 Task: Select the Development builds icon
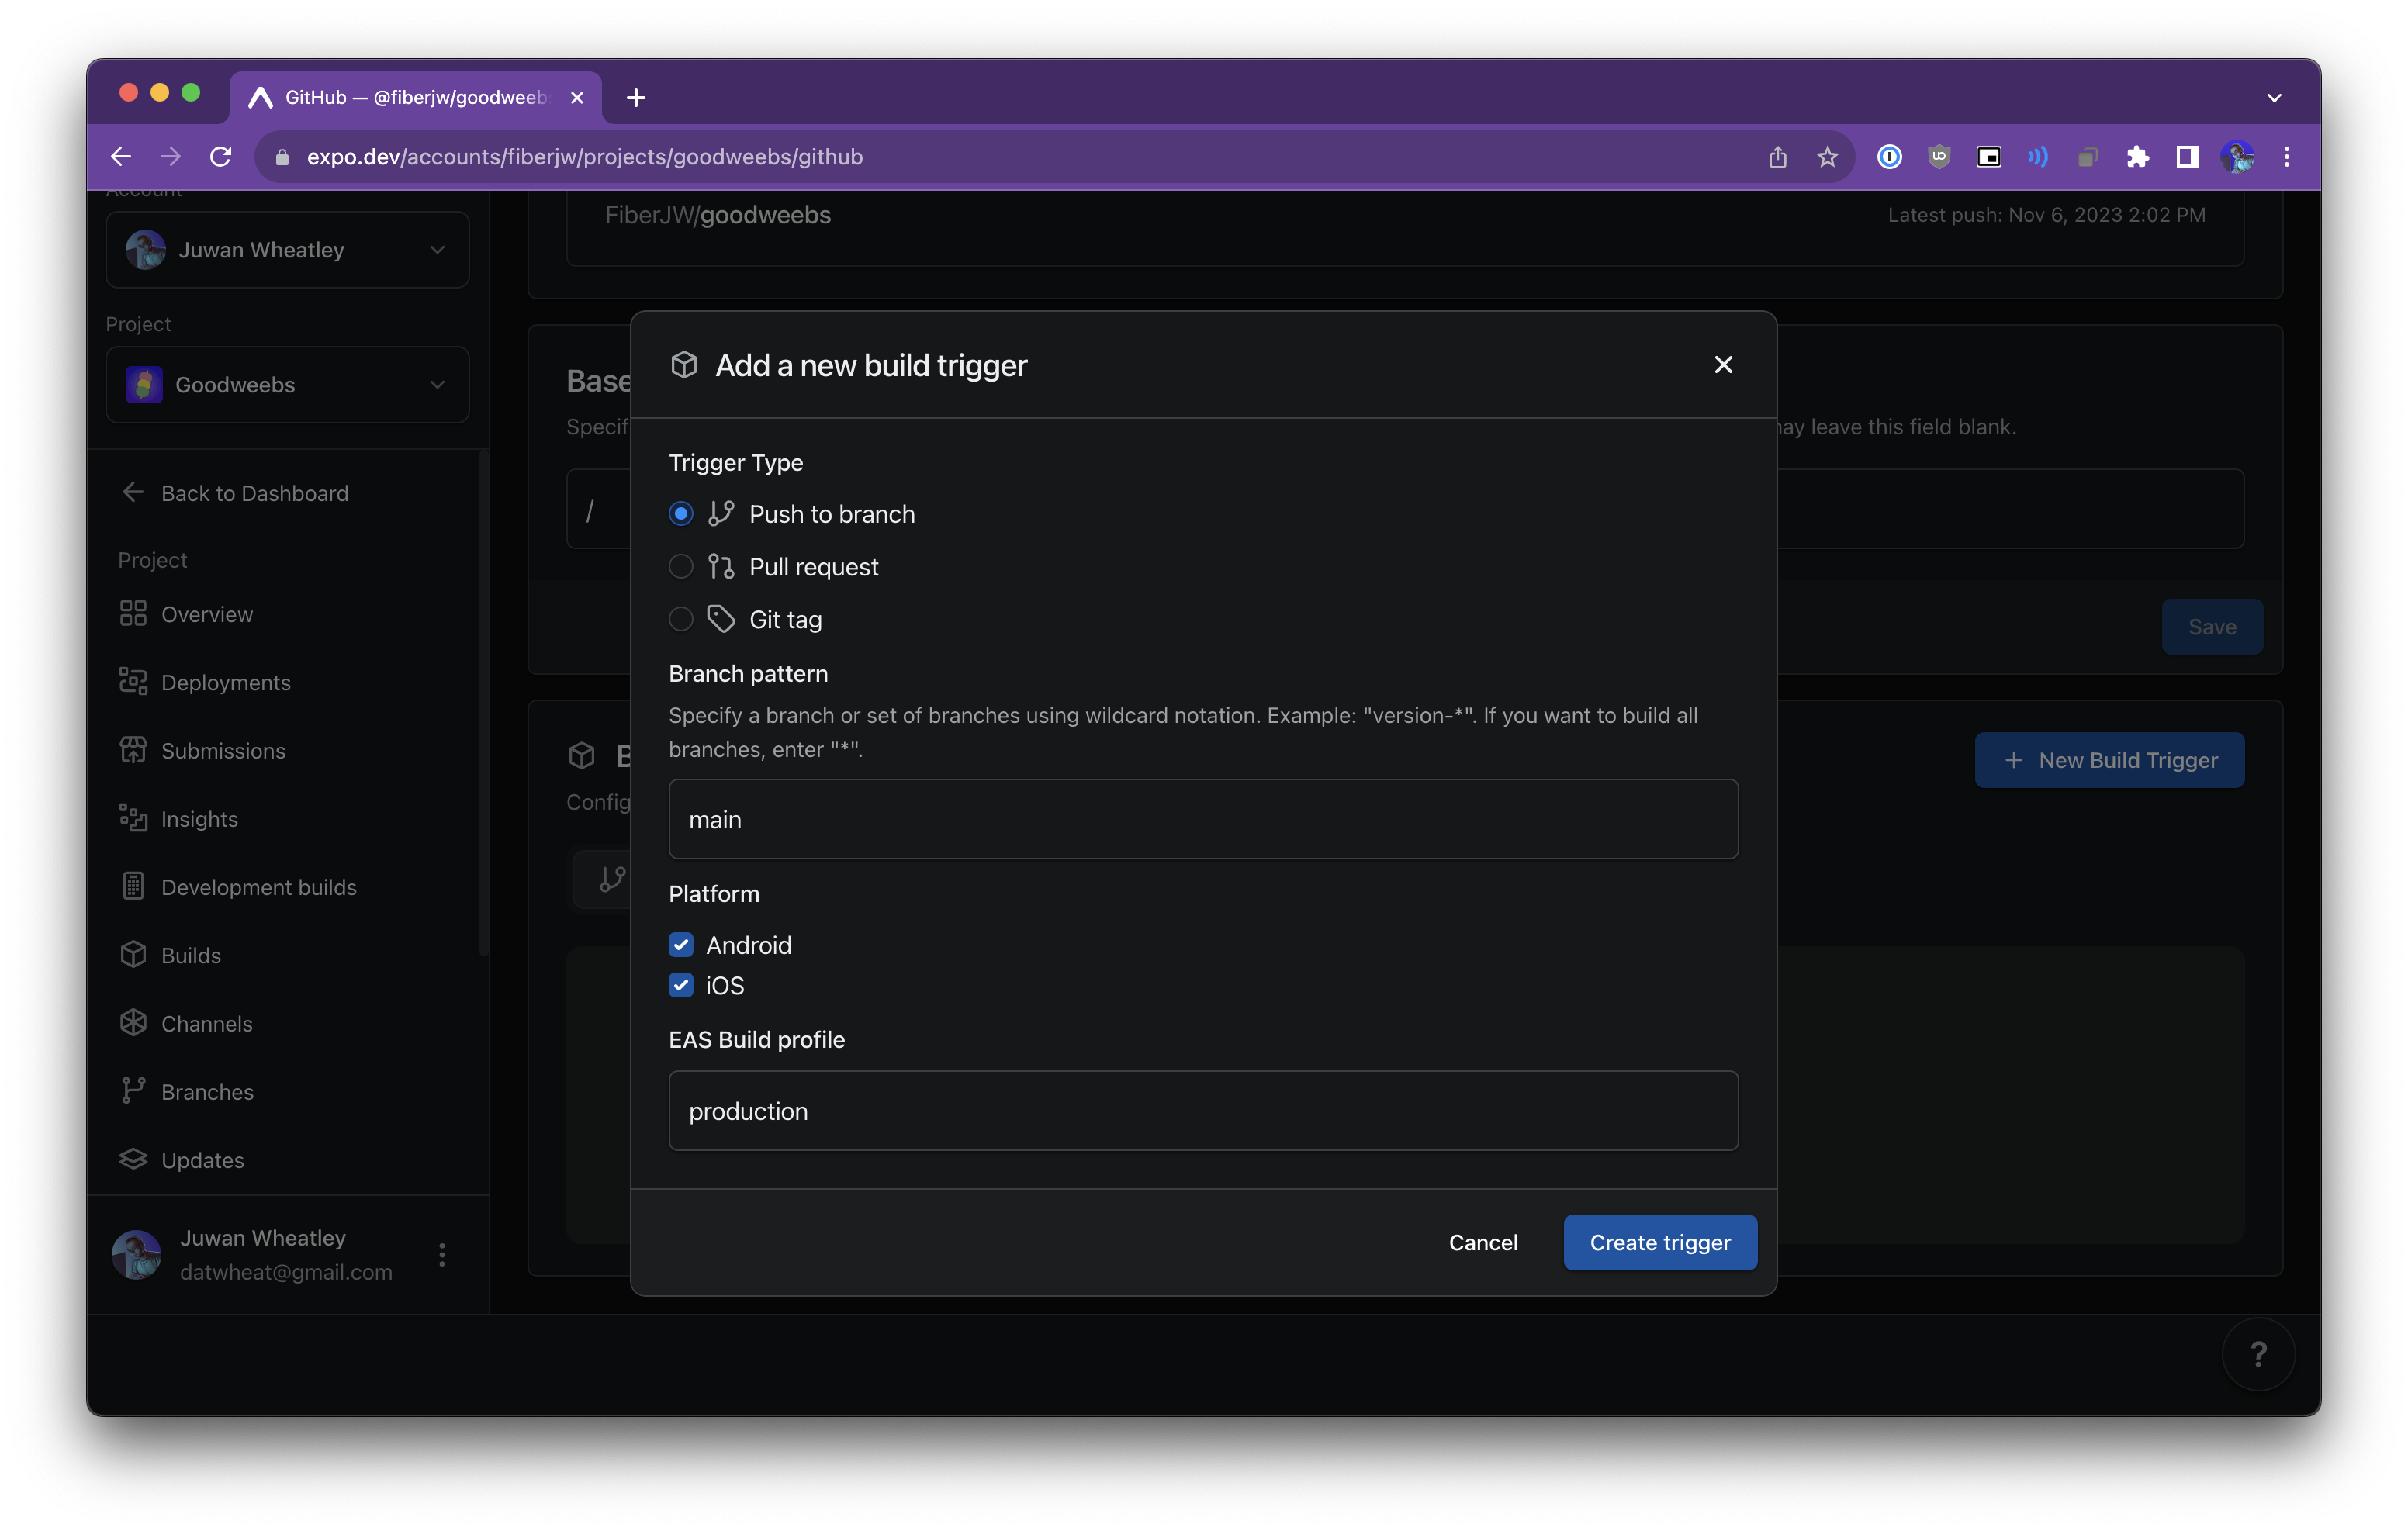[133, 886]
